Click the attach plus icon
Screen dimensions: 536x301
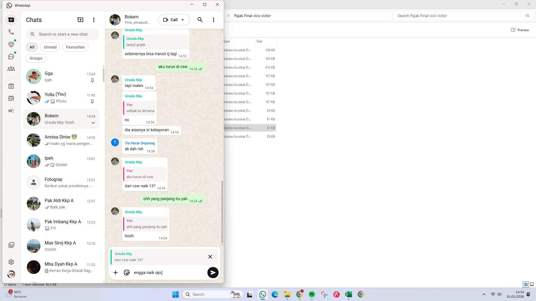click(x=116, y=272)
